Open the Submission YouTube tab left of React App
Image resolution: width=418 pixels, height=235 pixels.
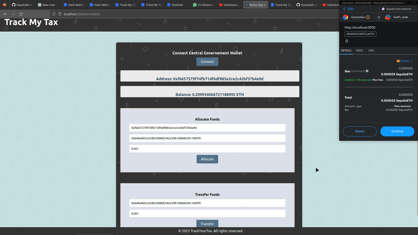coord(229,5)
